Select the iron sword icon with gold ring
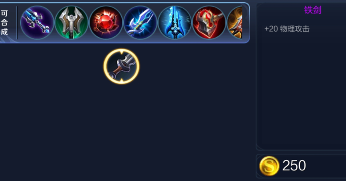346x181 pixels. point(121,66)
